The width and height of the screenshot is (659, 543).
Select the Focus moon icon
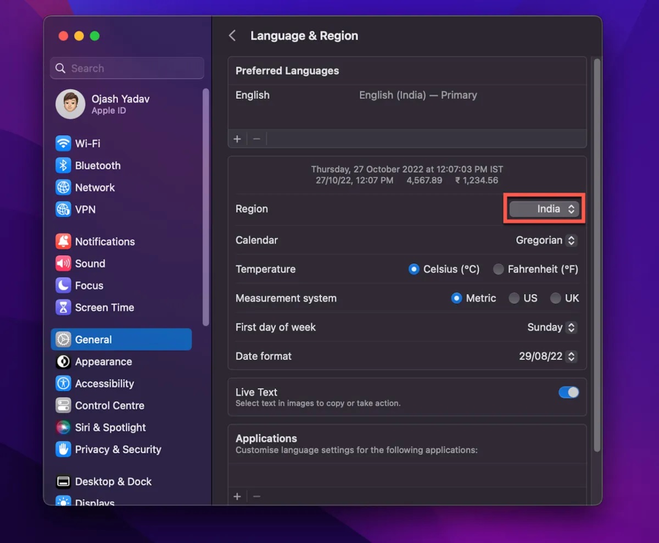63,285
